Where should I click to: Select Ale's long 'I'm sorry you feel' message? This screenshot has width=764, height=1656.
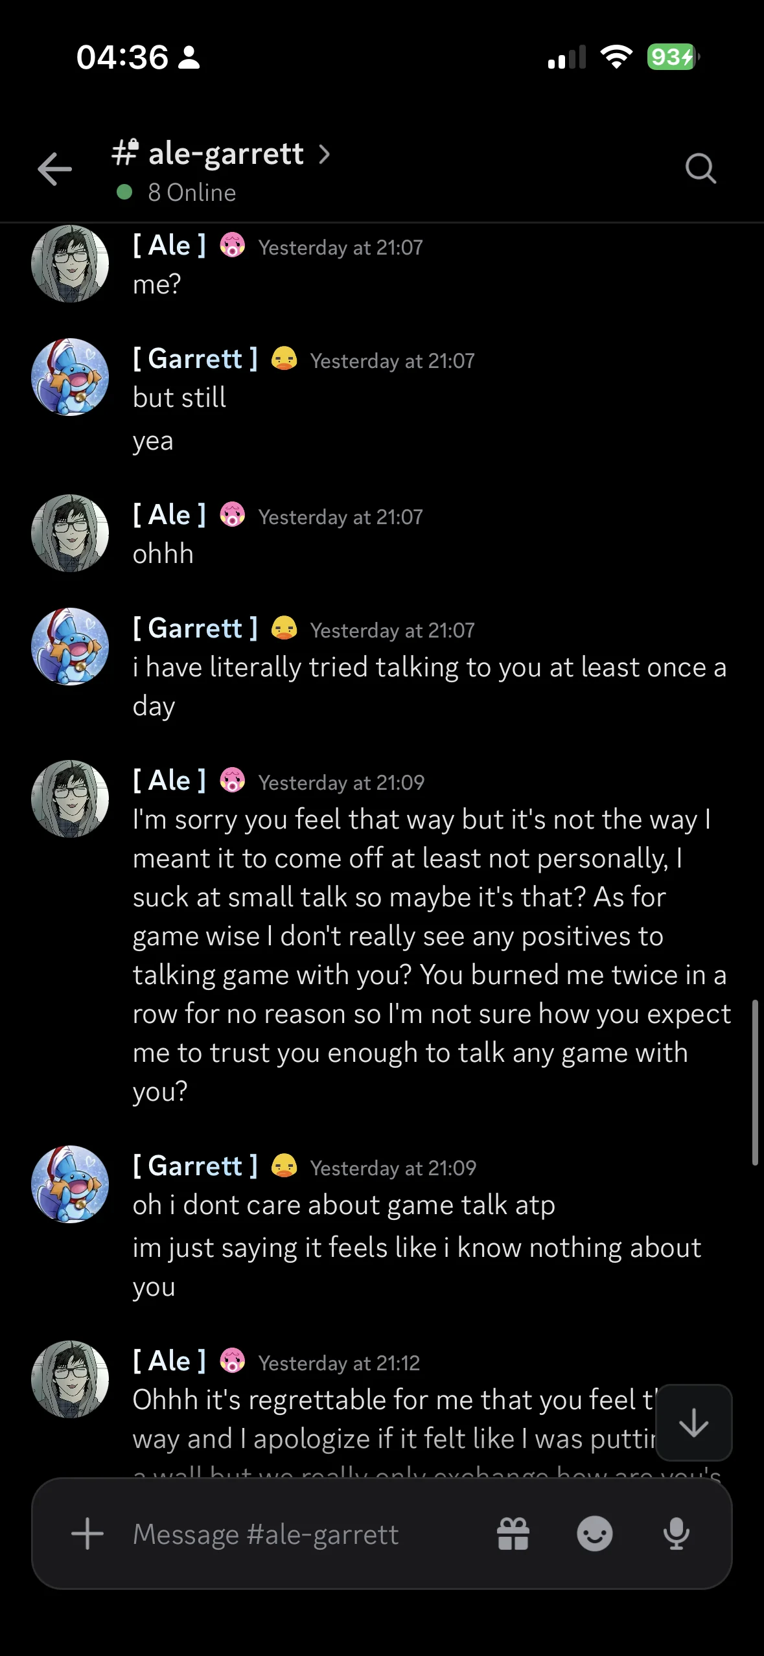coord(432,956)
